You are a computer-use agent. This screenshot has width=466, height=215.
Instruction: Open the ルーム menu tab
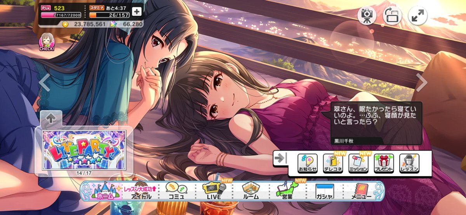(x=250, y=191)
